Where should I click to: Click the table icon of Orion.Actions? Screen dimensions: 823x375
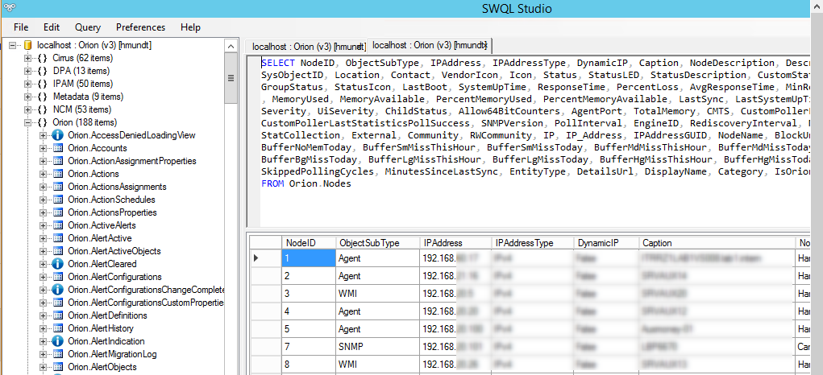[x=58, y=174]
